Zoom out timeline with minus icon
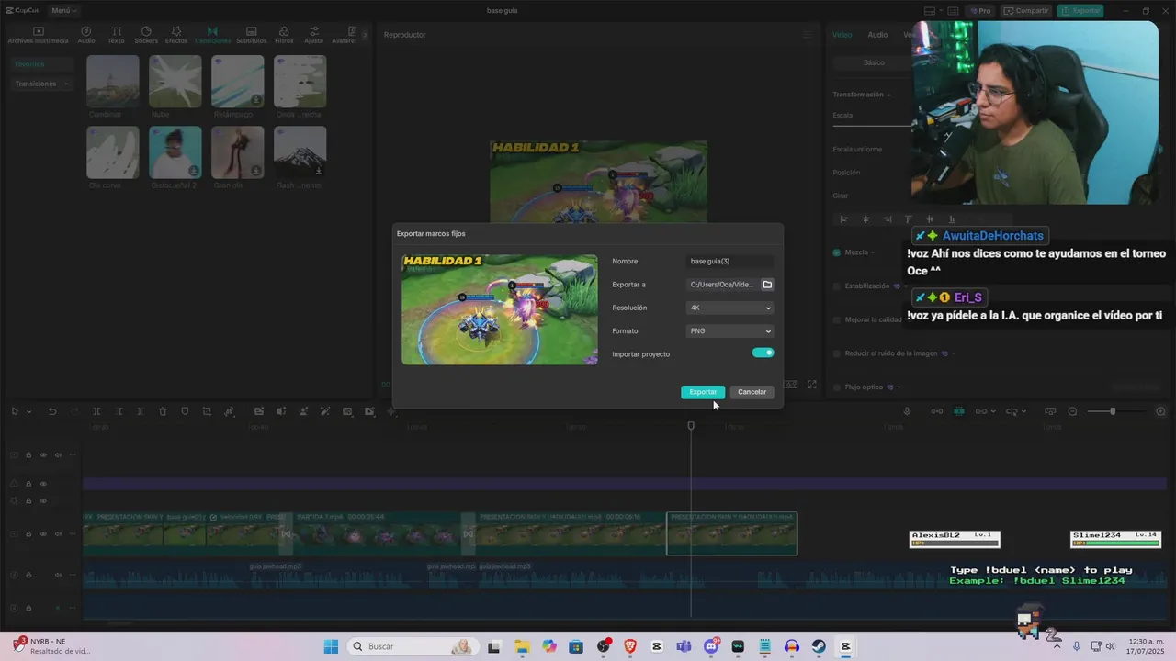The width and height of the screenshot is (1176, 661). click(1072, 411)
